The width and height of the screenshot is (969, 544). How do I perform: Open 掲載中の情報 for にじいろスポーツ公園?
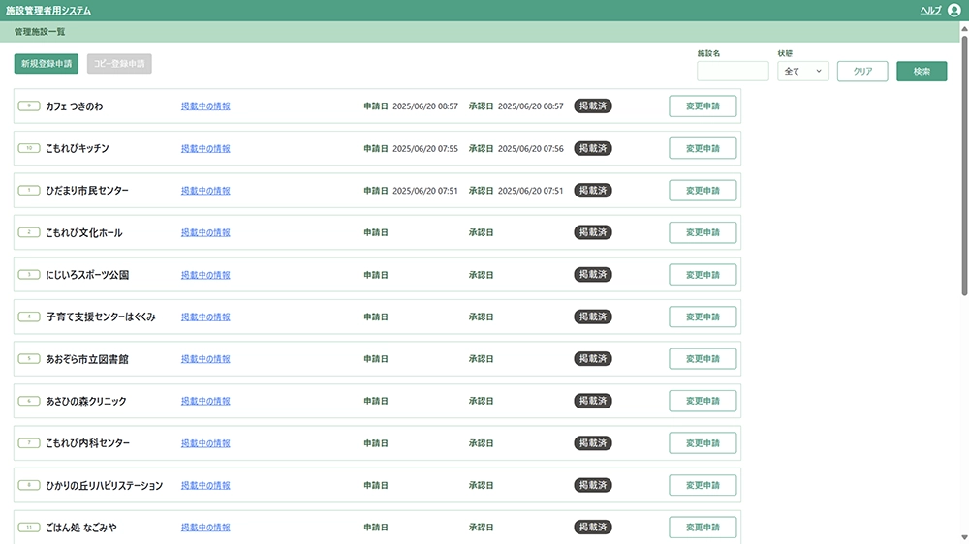205,275
